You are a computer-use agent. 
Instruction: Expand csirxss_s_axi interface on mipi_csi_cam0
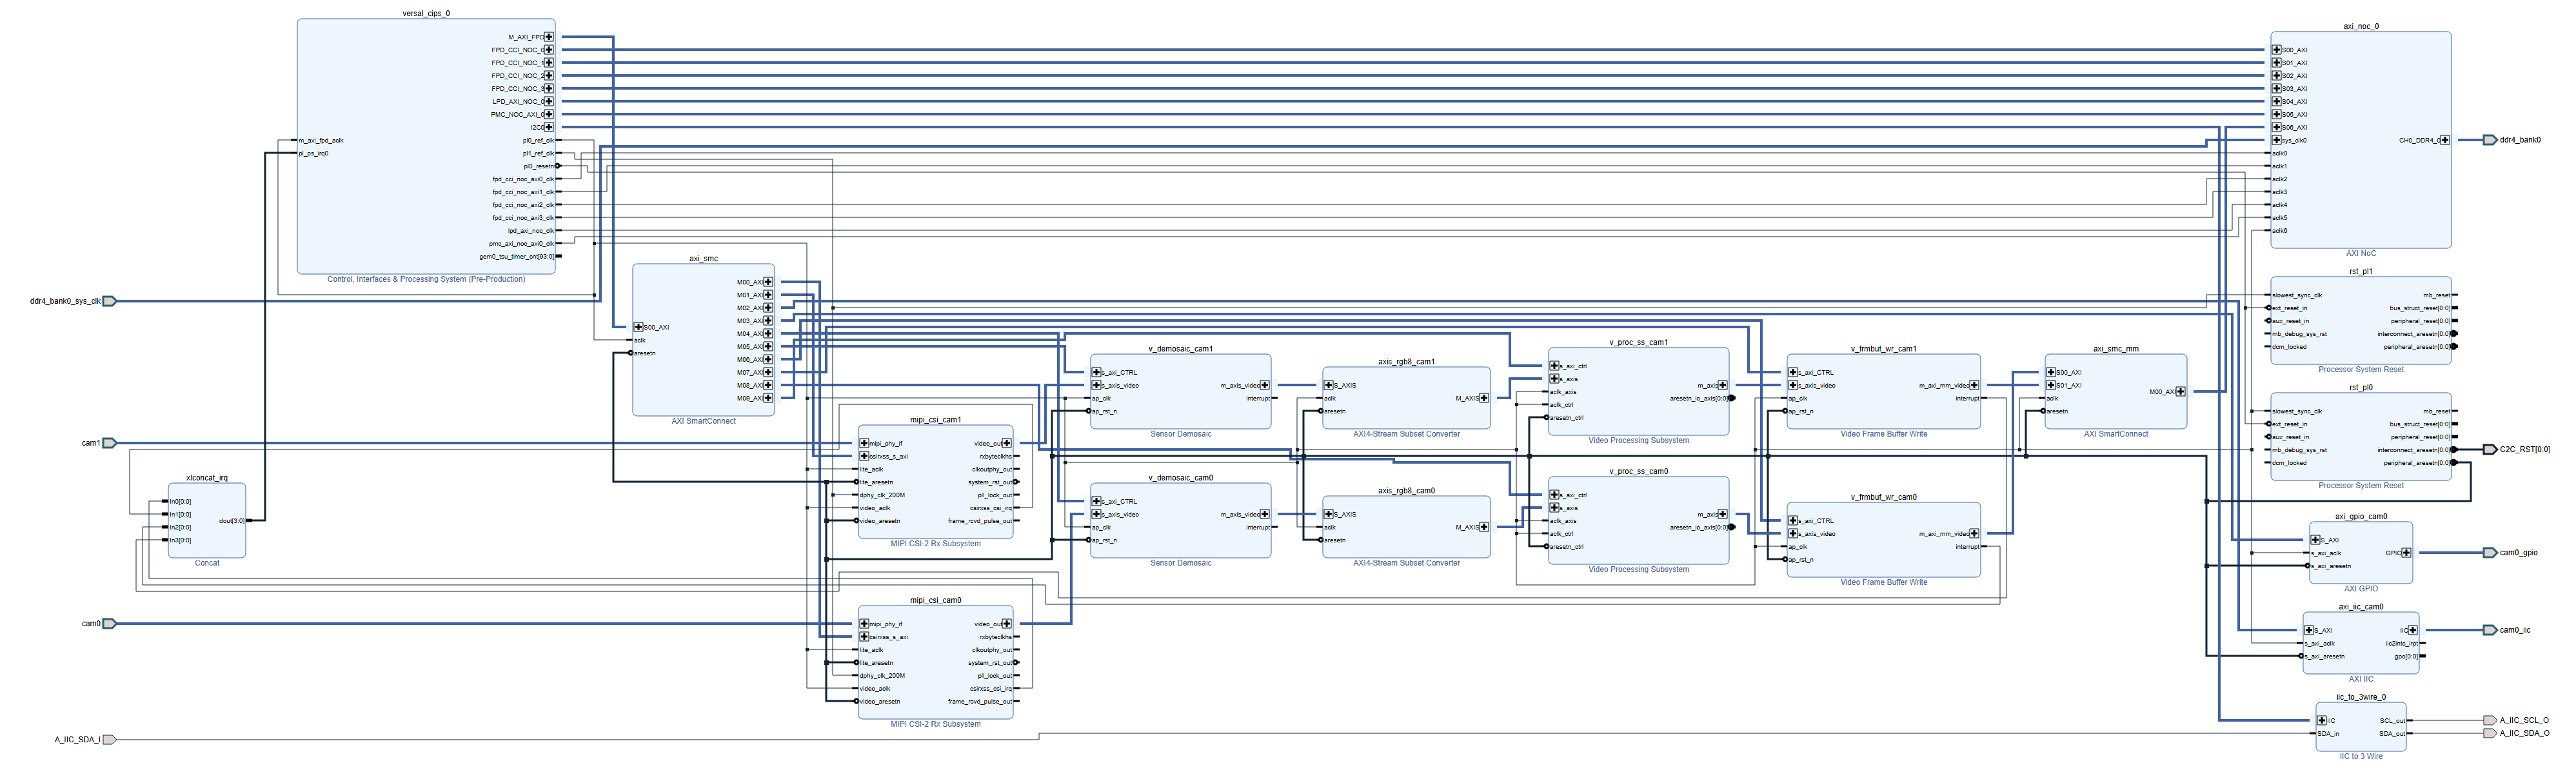pos(864,637)
